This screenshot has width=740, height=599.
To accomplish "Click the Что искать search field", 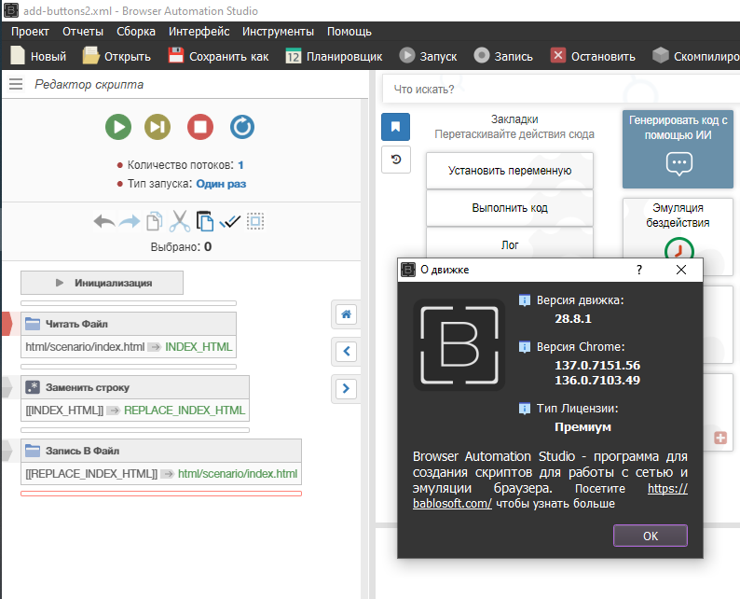I will (559, 90).
